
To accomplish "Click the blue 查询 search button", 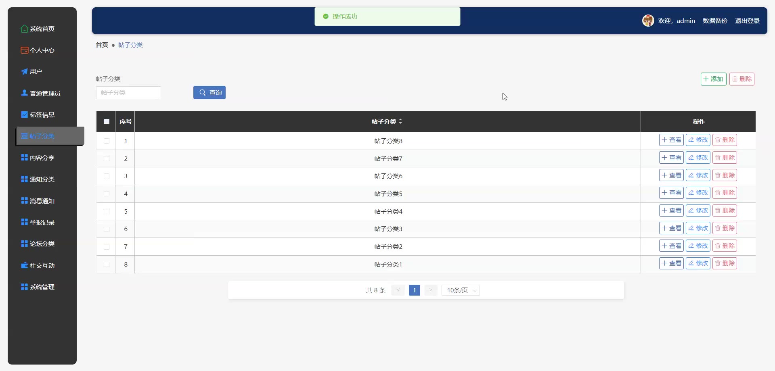I will coord(209,92).
